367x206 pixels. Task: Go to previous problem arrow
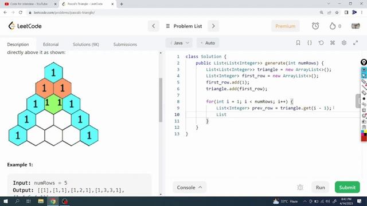[154, 26]
